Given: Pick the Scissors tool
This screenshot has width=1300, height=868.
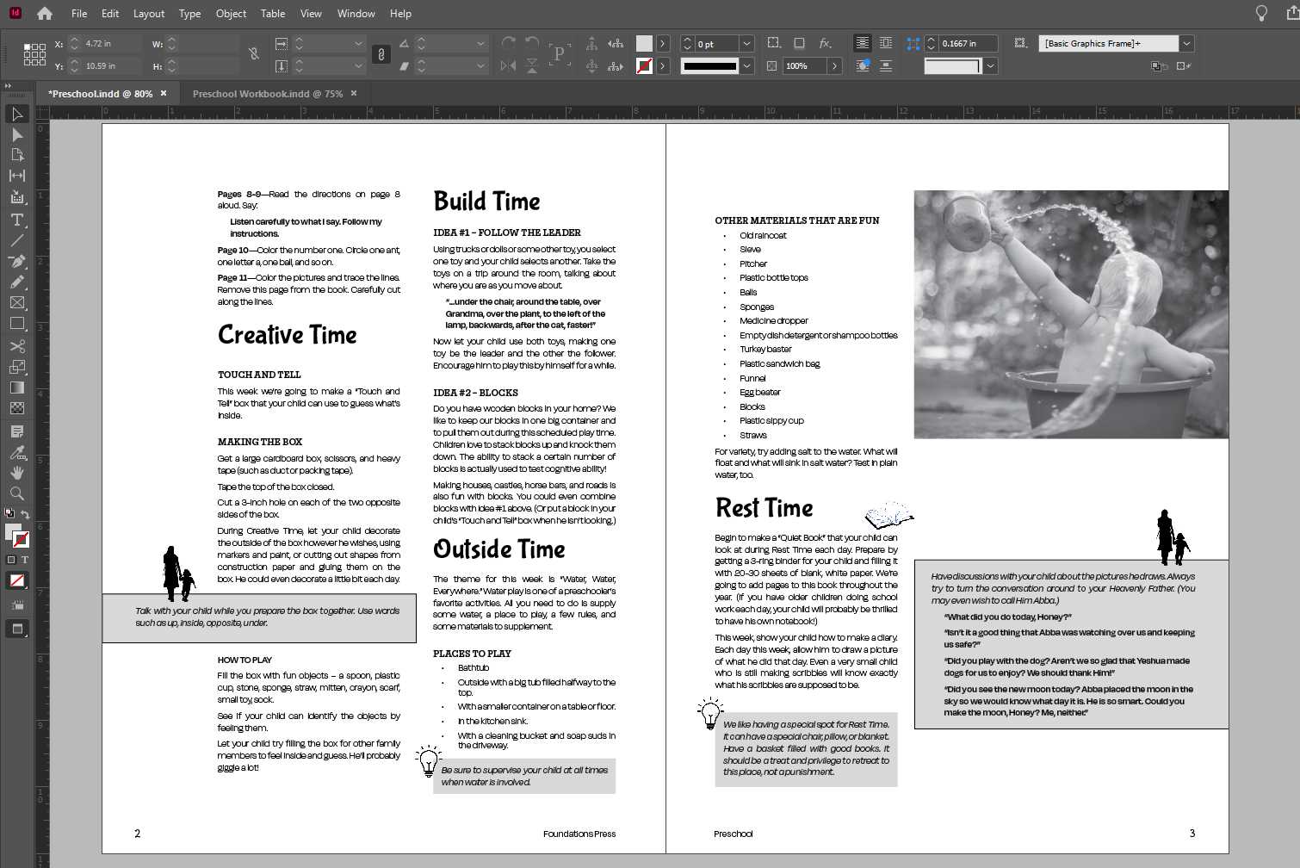Looking at the screenshot, I should pyautogui.click(x=16, y=346).
